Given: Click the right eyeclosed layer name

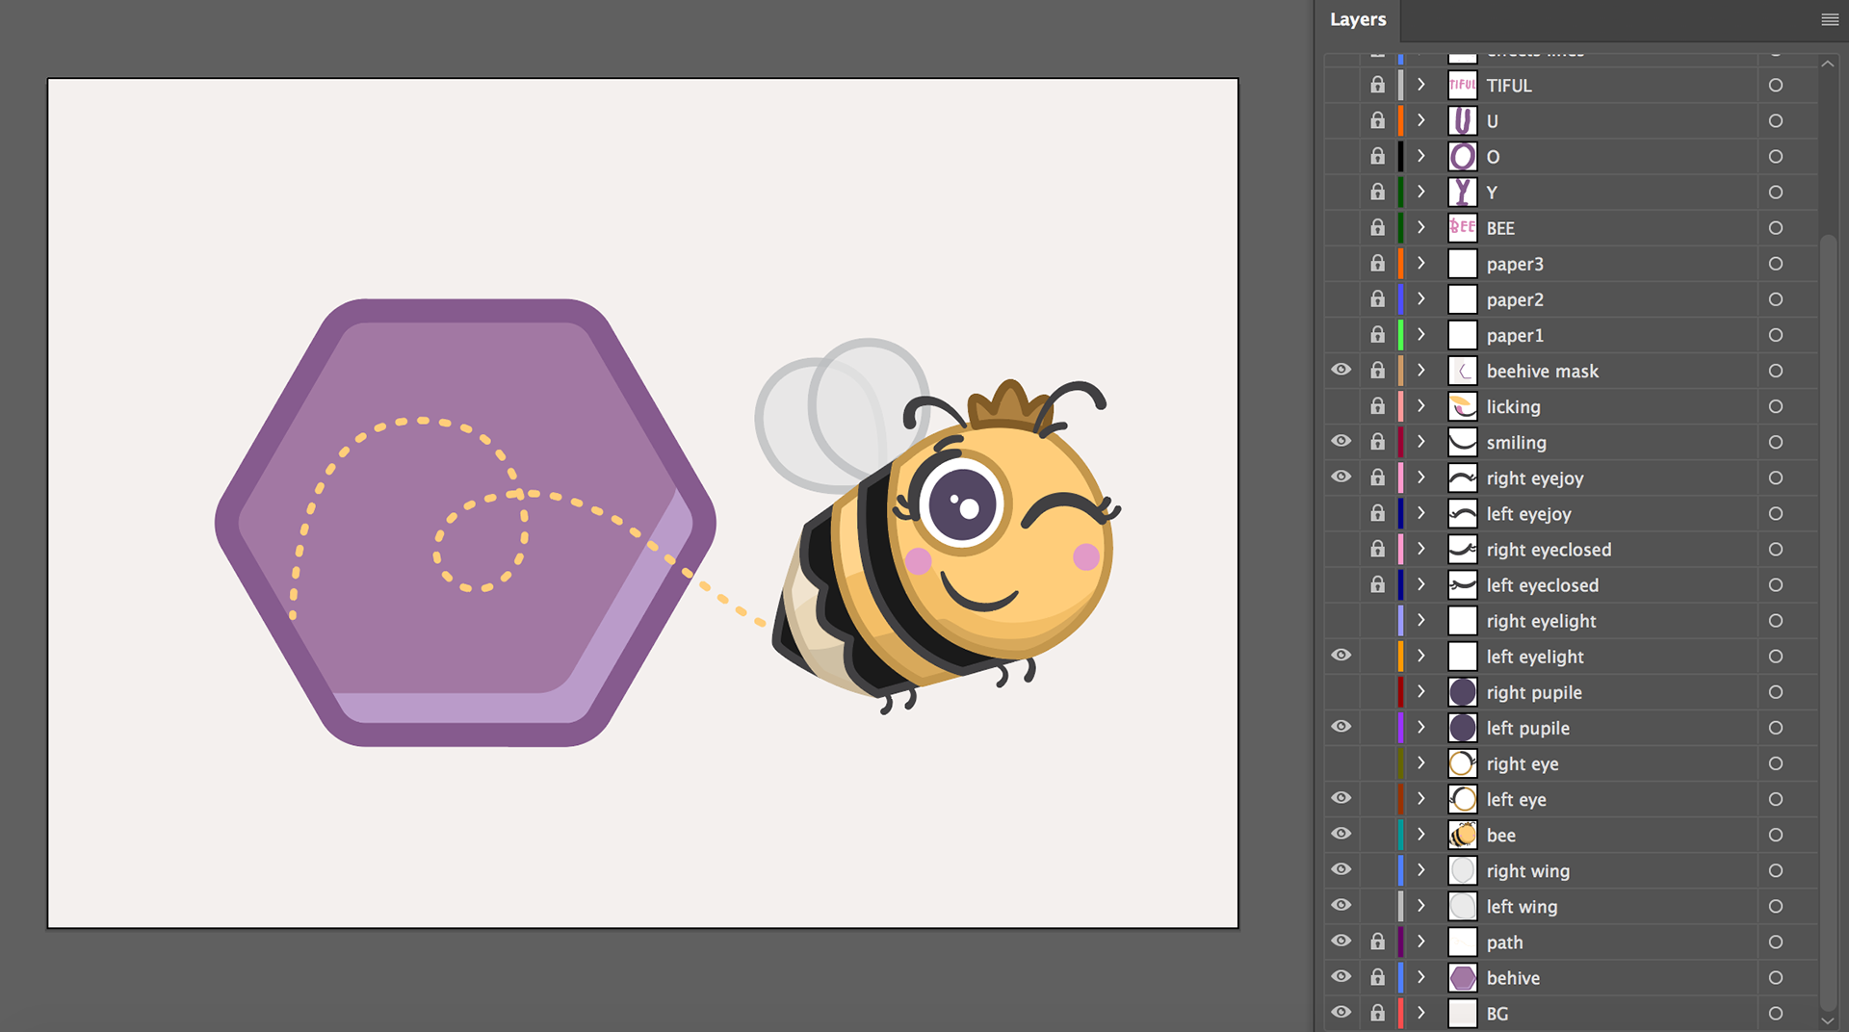Looking at the screenshot, I should (x=1548, y=550).
